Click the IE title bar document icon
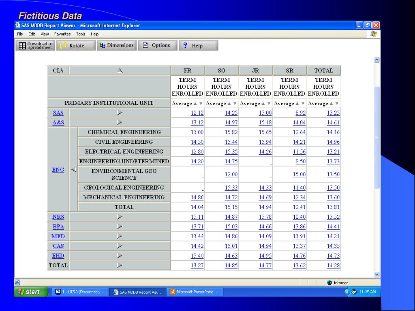The image size is (415, 311). click(17, 25)
